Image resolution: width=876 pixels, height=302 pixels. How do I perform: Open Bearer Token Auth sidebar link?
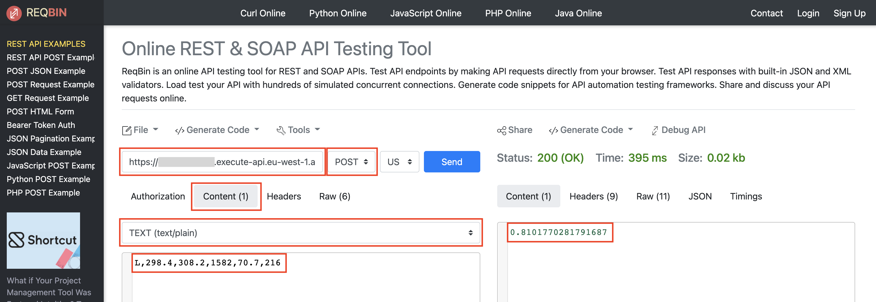[x=41, y=125]
